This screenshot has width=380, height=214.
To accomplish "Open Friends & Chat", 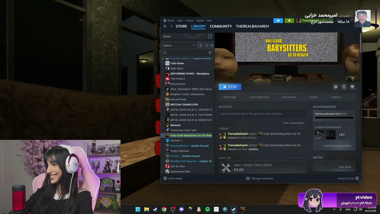I will 348,178.
